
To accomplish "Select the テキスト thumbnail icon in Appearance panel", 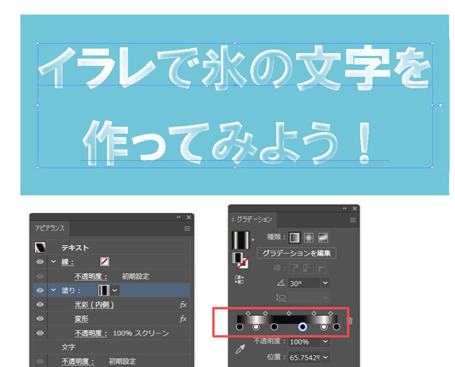I will tap(40, 247).
